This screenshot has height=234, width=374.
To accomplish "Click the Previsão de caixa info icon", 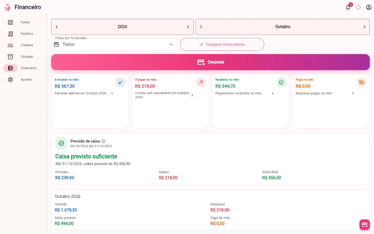I will click(103, 141).
